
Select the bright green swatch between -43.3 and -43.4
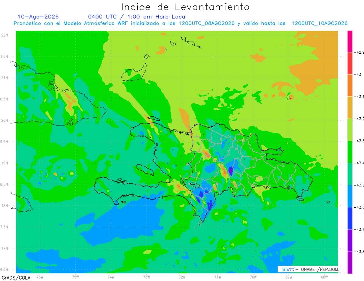[350, 152]
